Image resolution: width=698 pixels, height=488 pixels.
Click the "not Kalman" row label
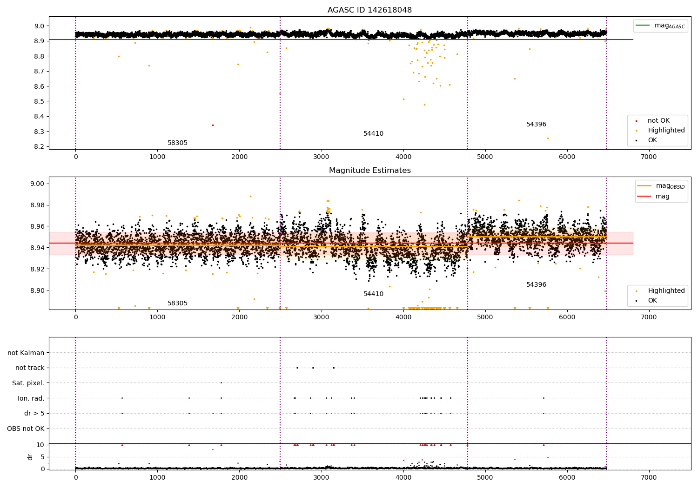coord(26,353)
